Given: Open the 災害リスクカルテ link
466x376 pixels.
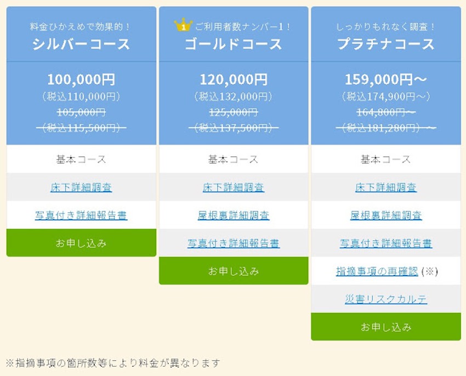Looking at the screenshot, I should 385,299.
